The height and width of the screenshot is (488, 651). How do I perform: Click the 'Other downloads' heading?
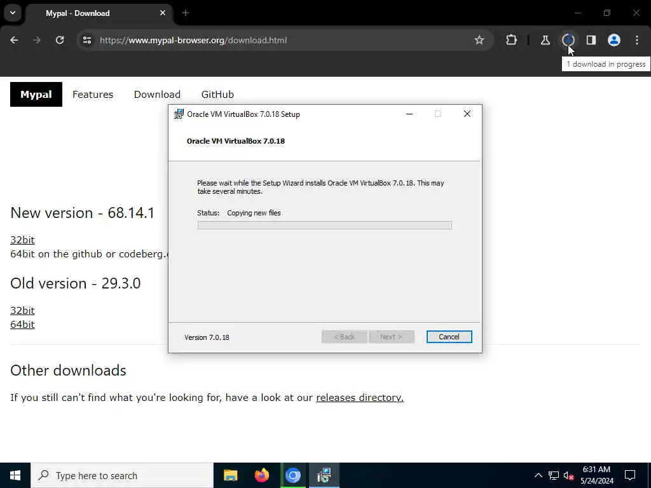pyautogui.click(x=68, y=370)
